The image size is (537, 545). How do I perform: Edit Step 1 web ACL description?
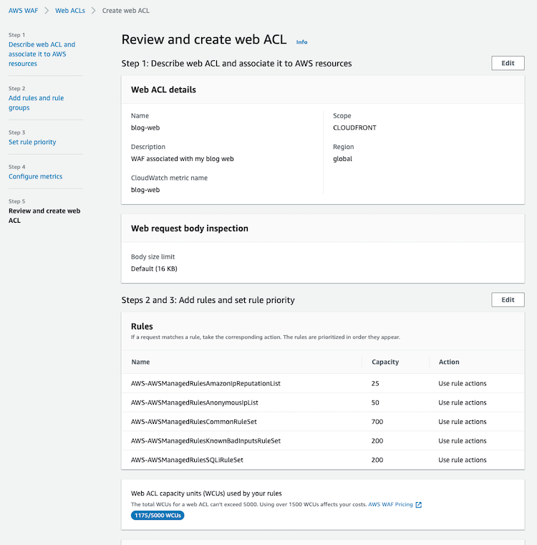click(508, 63)
